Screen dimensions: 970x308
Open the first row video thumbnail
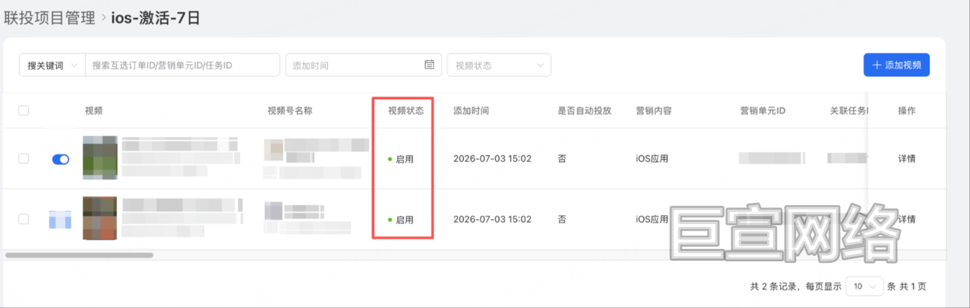click(100, 158)
